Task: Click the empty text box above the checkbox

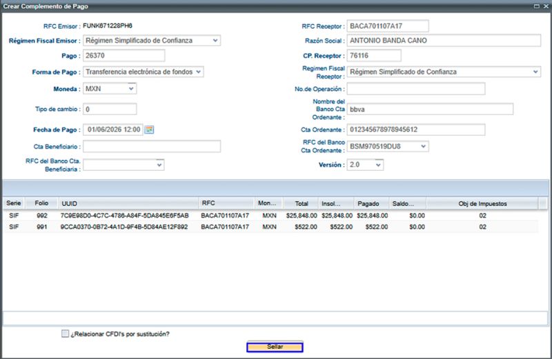Action: coord(275,318)
